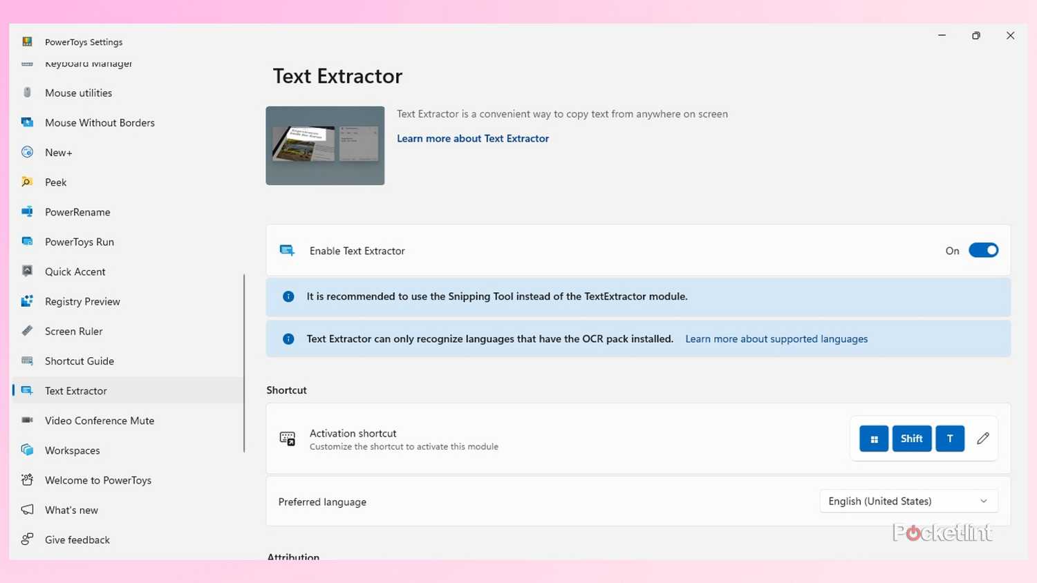
Task: Click the Mouse Without Borders icon
Action: point(27,122)
